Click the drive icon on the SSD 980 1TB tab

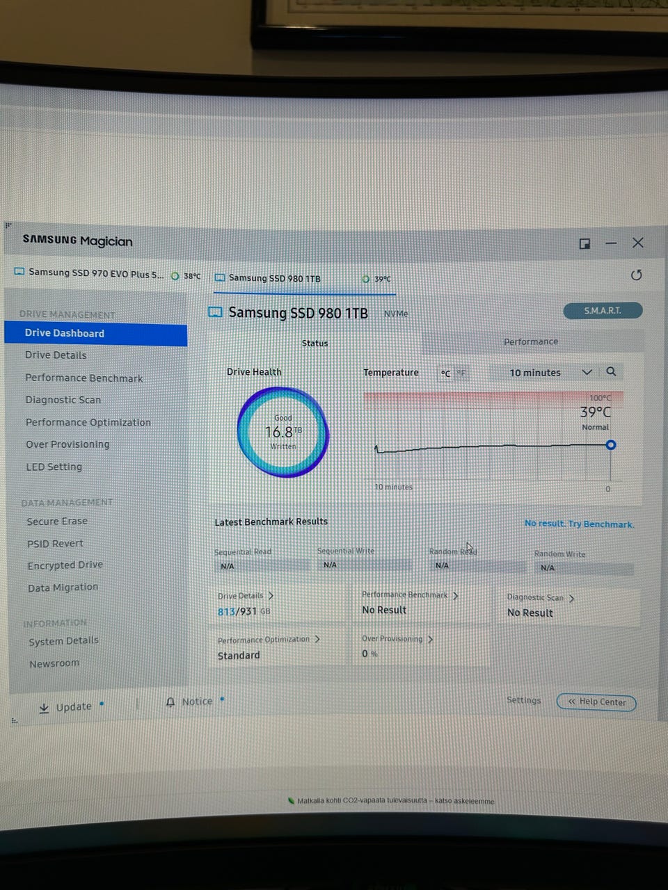coord(220,277)
